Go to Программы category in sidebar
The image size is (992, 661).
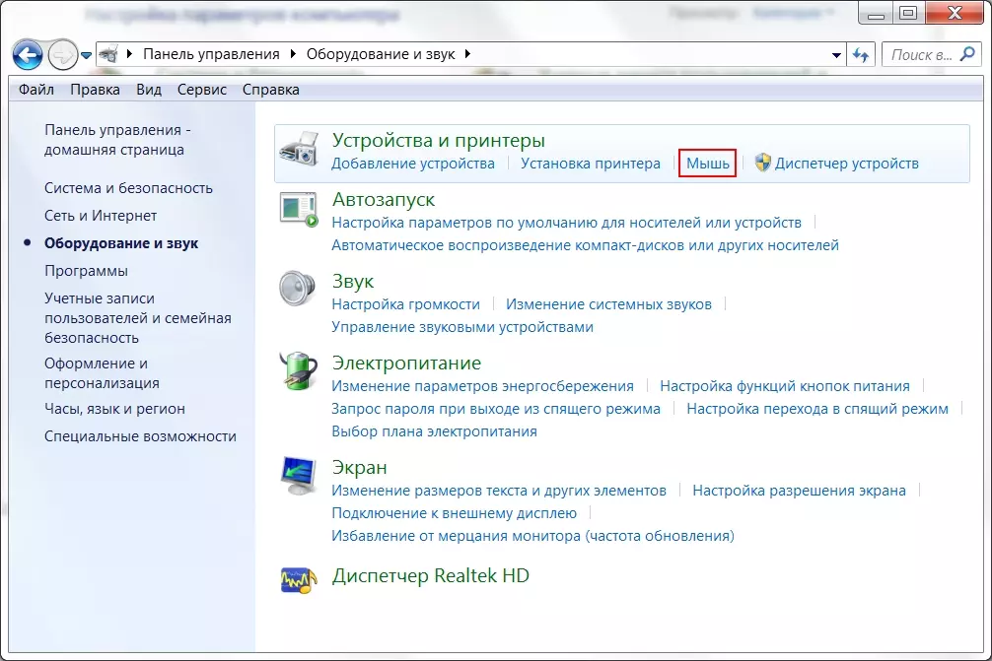coord(86,271)
